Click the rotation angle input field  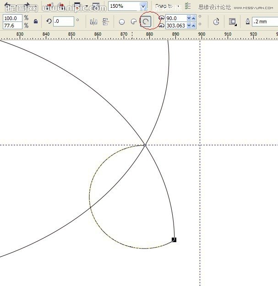(63, 21)
